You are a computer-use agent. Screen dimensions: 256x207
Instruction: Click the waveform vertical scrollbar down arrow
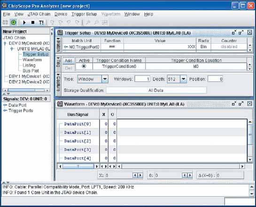pyautogui.click(x=250, y=160)
